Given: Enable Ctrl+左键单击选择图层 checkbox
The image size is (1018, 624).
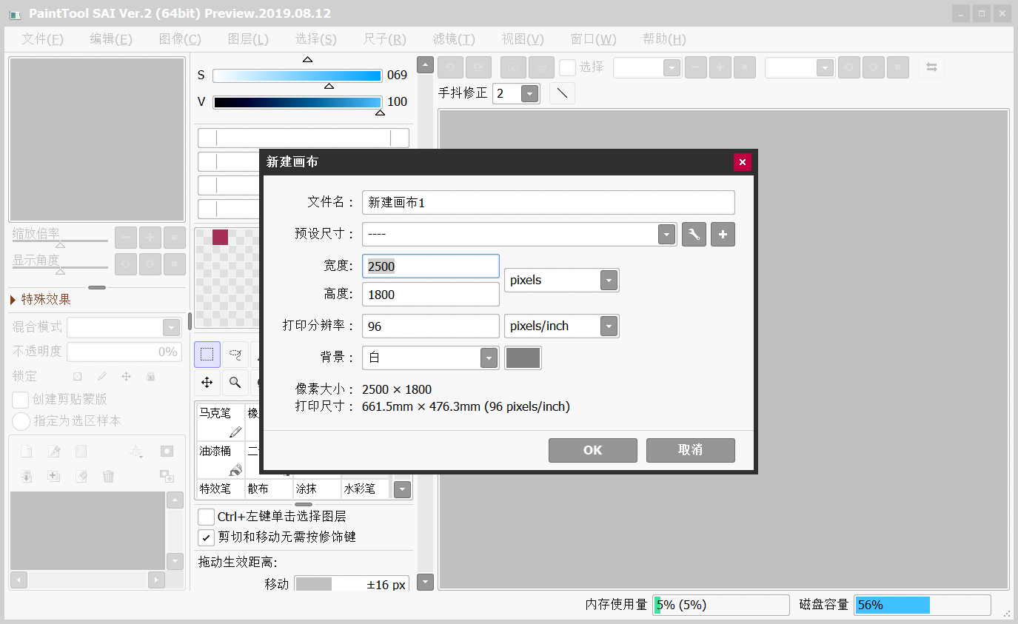Looking at the screenshot, I should (x=207, y=517).
